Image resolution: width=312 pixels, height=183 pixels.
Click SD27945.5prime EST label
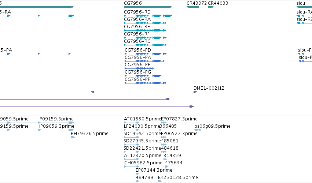coord(142,141)
